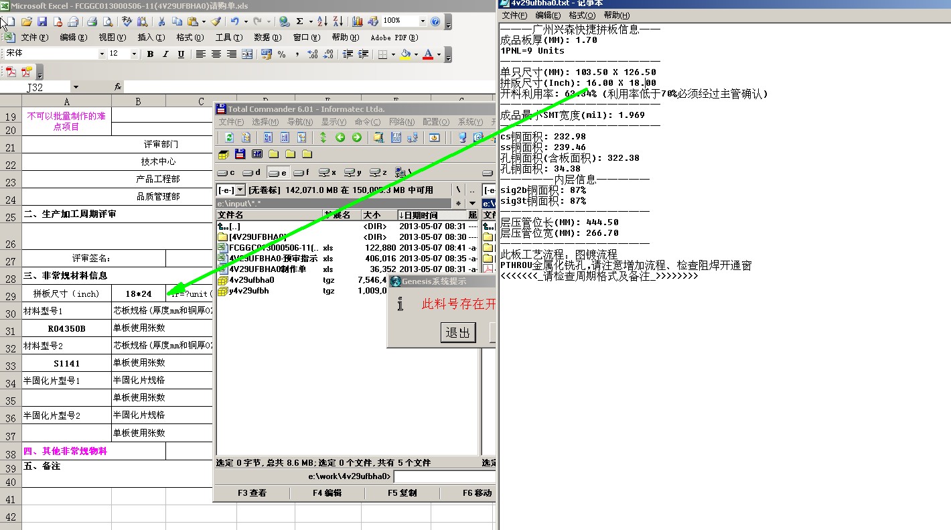Click the F3 查看 button
951x530 pixels.
click(x=252, y=493)
